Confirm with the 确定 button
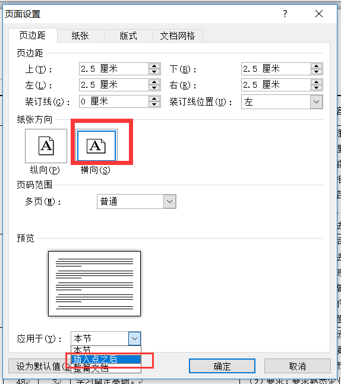This screenshot has width=341, height=384. click(x=222, y=366)
